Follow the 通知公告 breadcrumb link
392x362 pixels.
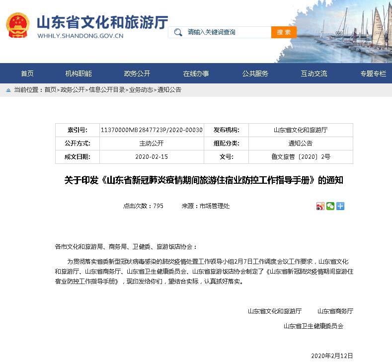click(169, 90)
